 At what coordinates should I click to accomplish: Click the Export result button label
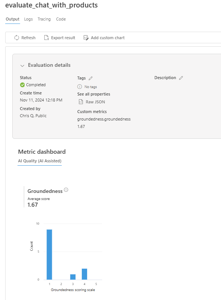(63, 38)
